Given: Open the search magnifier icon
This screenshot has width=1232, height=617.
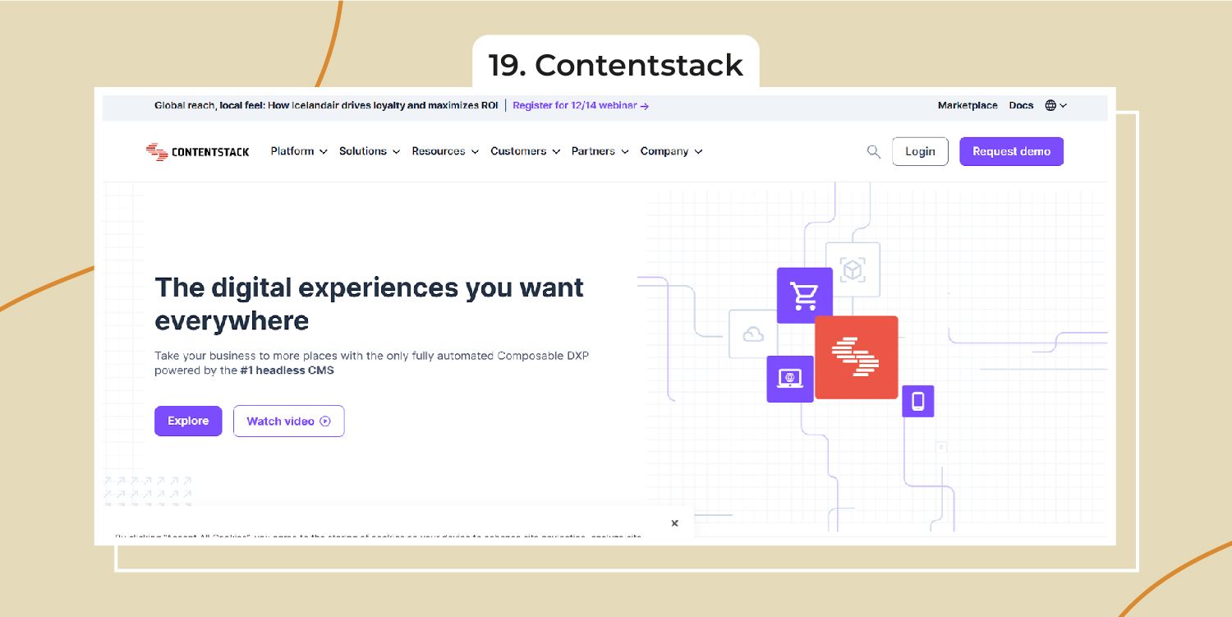Looking at the screenshot, I should pos(874,152).
